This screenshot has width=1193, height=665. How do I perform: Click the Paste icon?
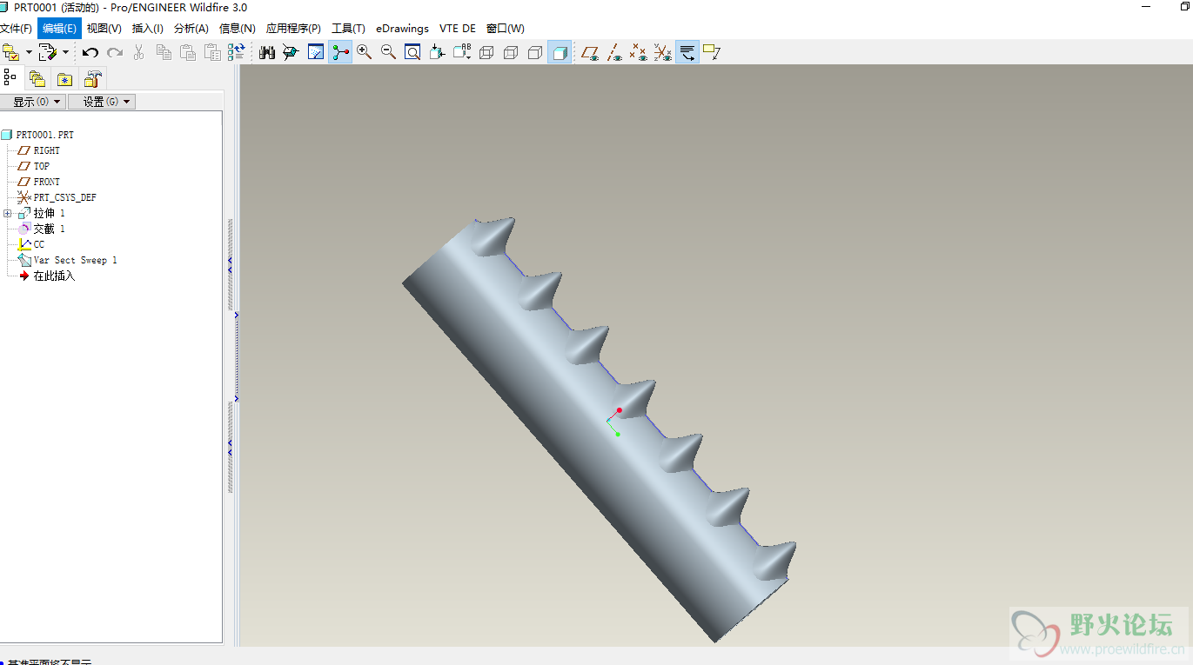click(x=187, y=53)
